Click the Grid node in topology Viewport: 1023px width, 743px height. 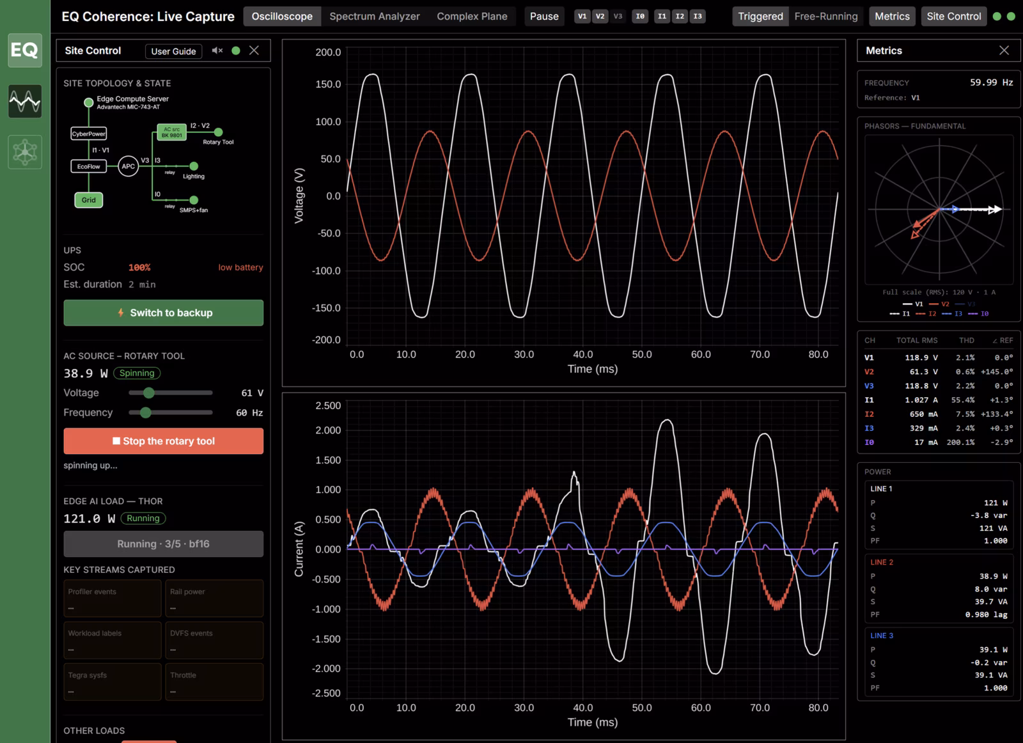[88, 200]
